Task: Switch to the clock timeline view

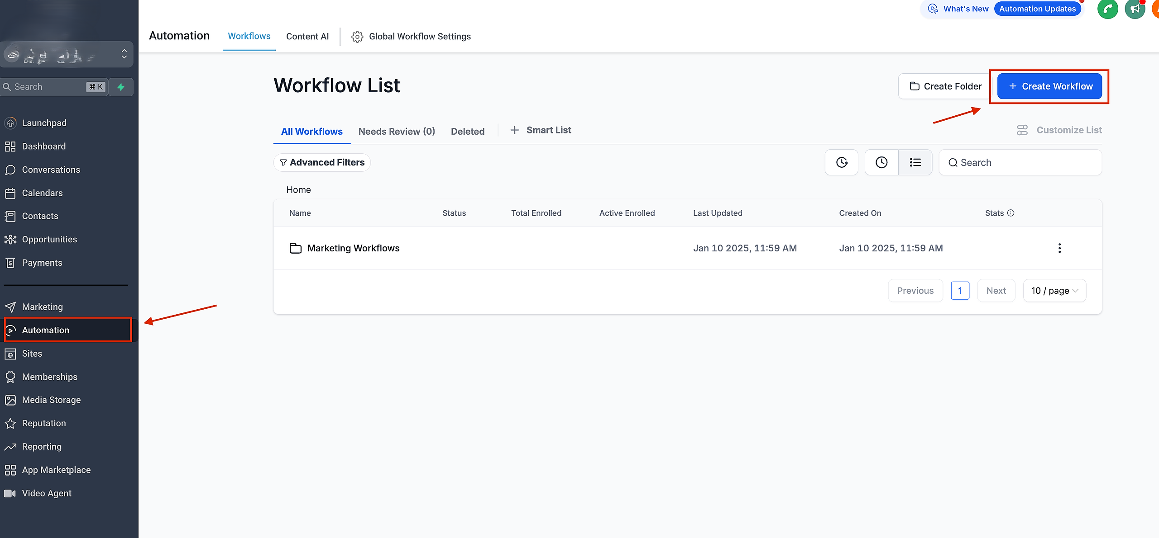Action: tap(881, 162)
